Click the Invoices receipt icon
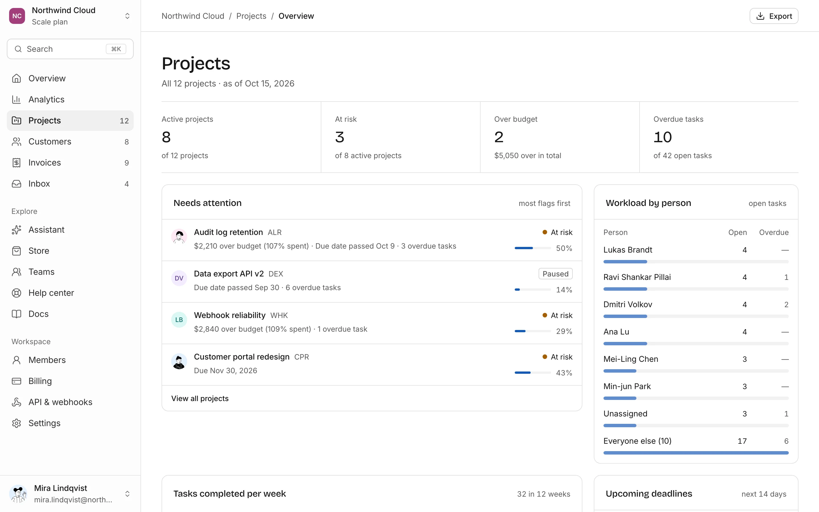The height and width of the screenshot is (512, 819). pos(16,162)
